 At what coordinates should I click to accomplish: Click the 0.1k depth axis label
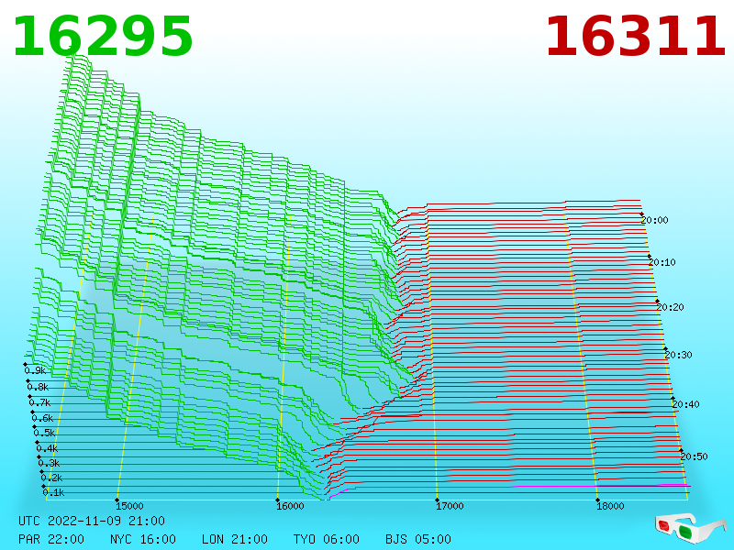[54, 492]
